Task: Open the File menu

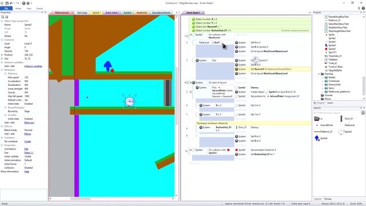Action: tap(6, 8)
